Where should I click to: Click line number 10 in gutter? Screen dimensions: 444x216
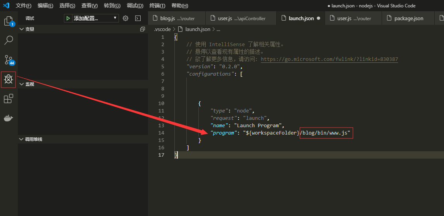[x=162, y=104]
